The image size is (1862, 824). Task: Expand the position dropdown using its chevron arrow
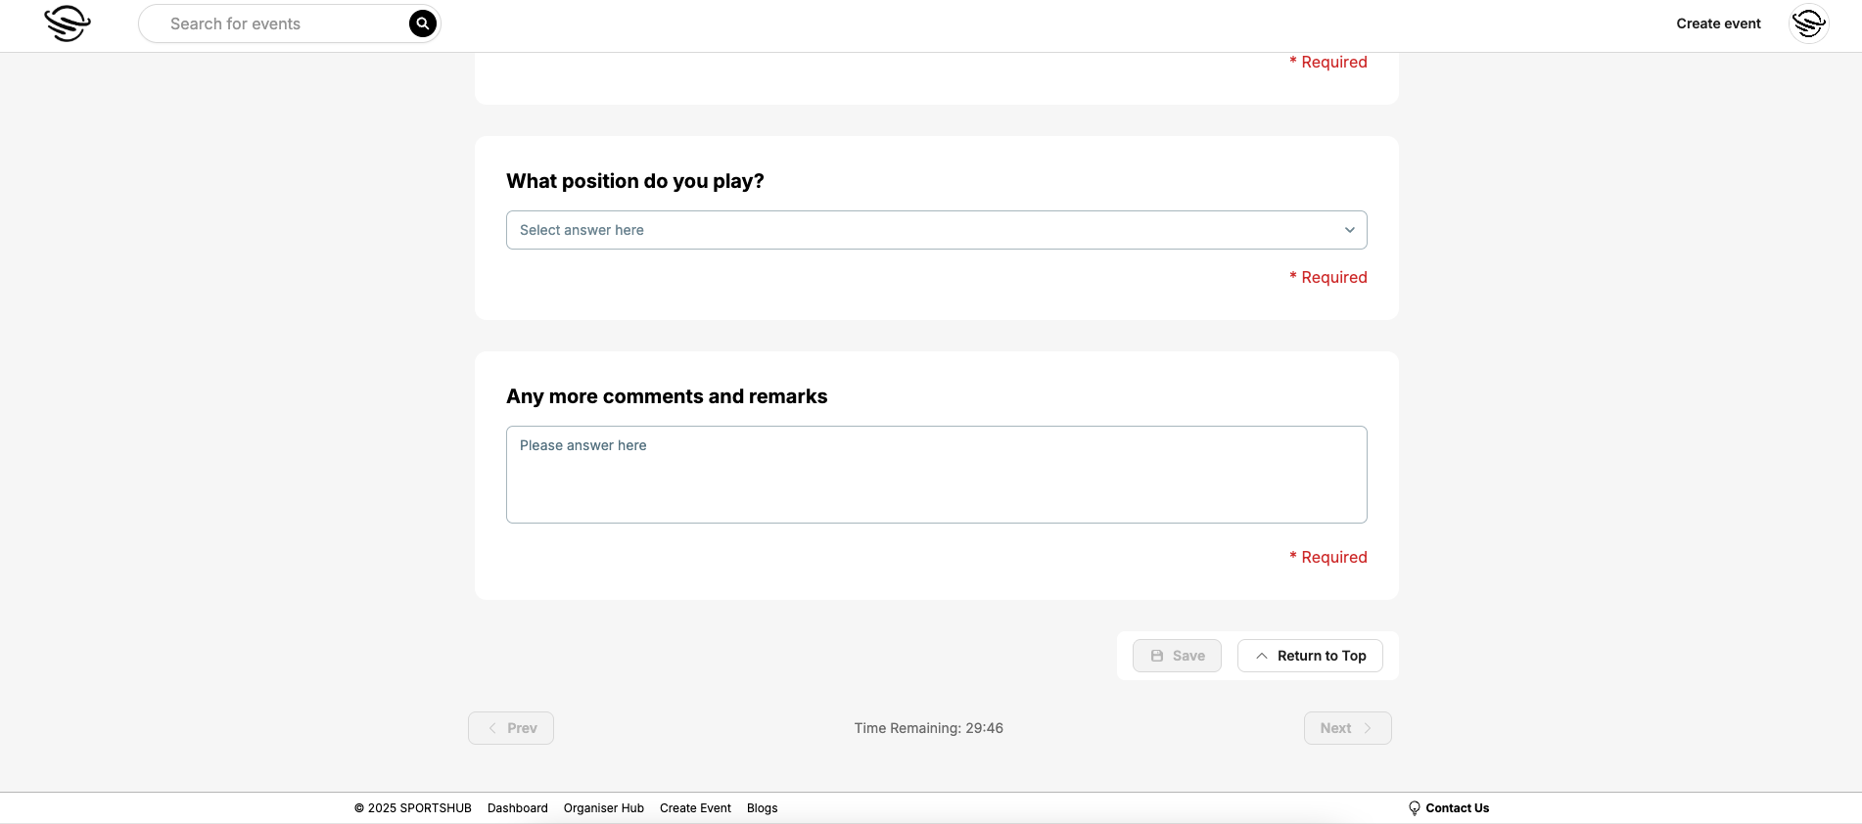[x=1349, y=230]
